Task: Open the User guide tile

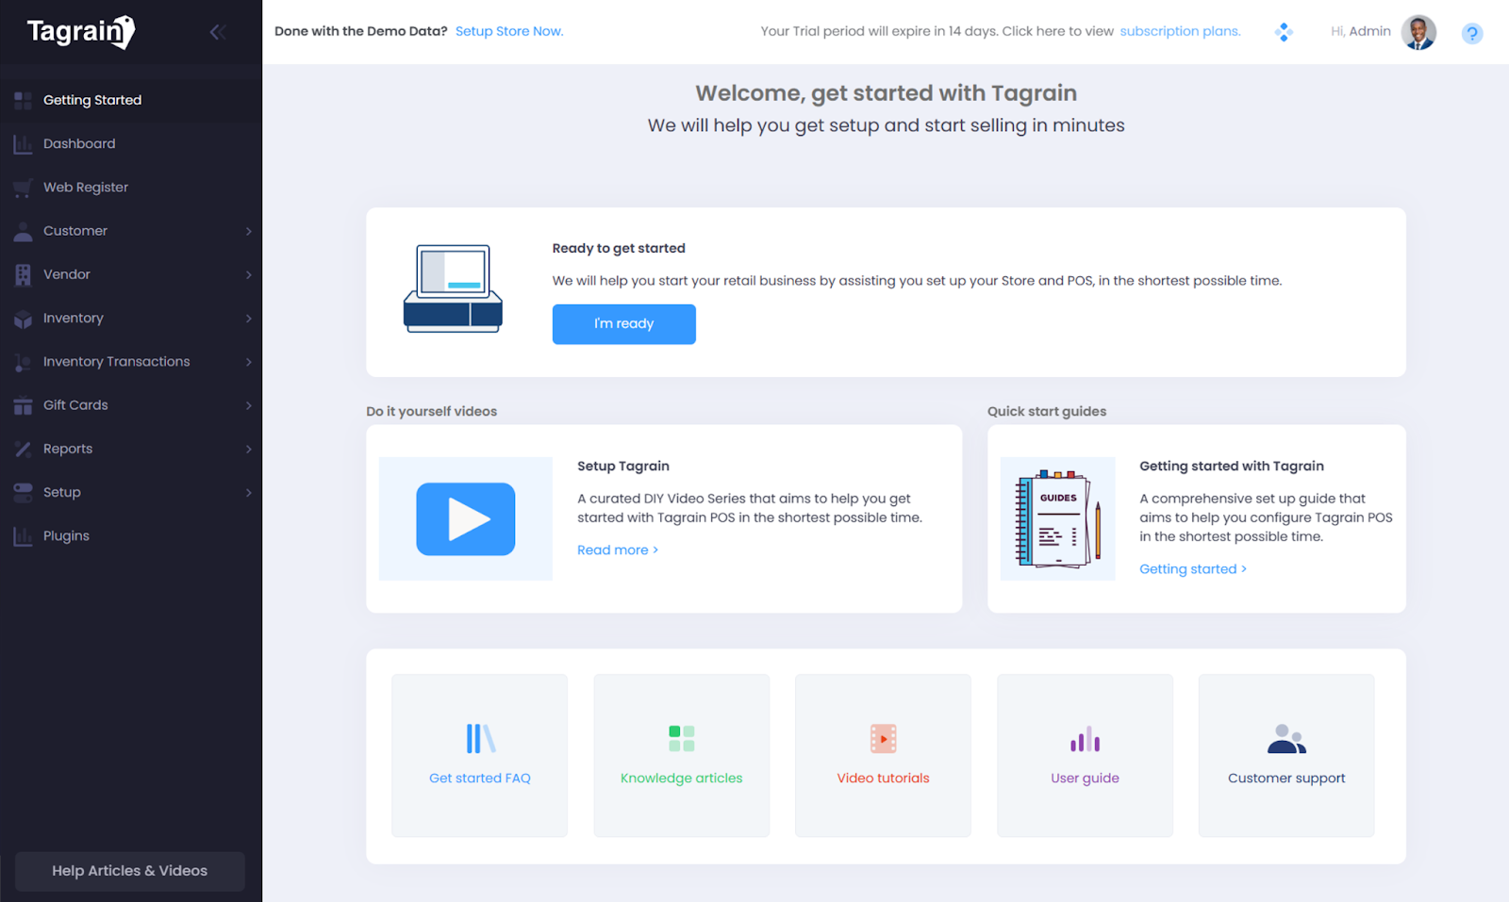Action: click(1085, 755)
